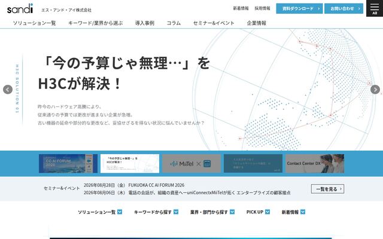This screenshot has height=239, width=383.
Task: Click 採用情報 link in header
Action: pos(262,8)
